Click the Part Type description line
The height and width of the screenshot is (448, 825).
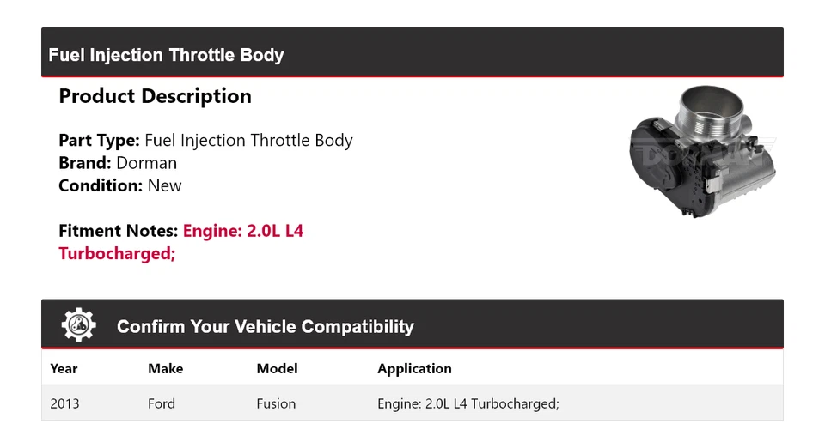[x=205, y=141]
